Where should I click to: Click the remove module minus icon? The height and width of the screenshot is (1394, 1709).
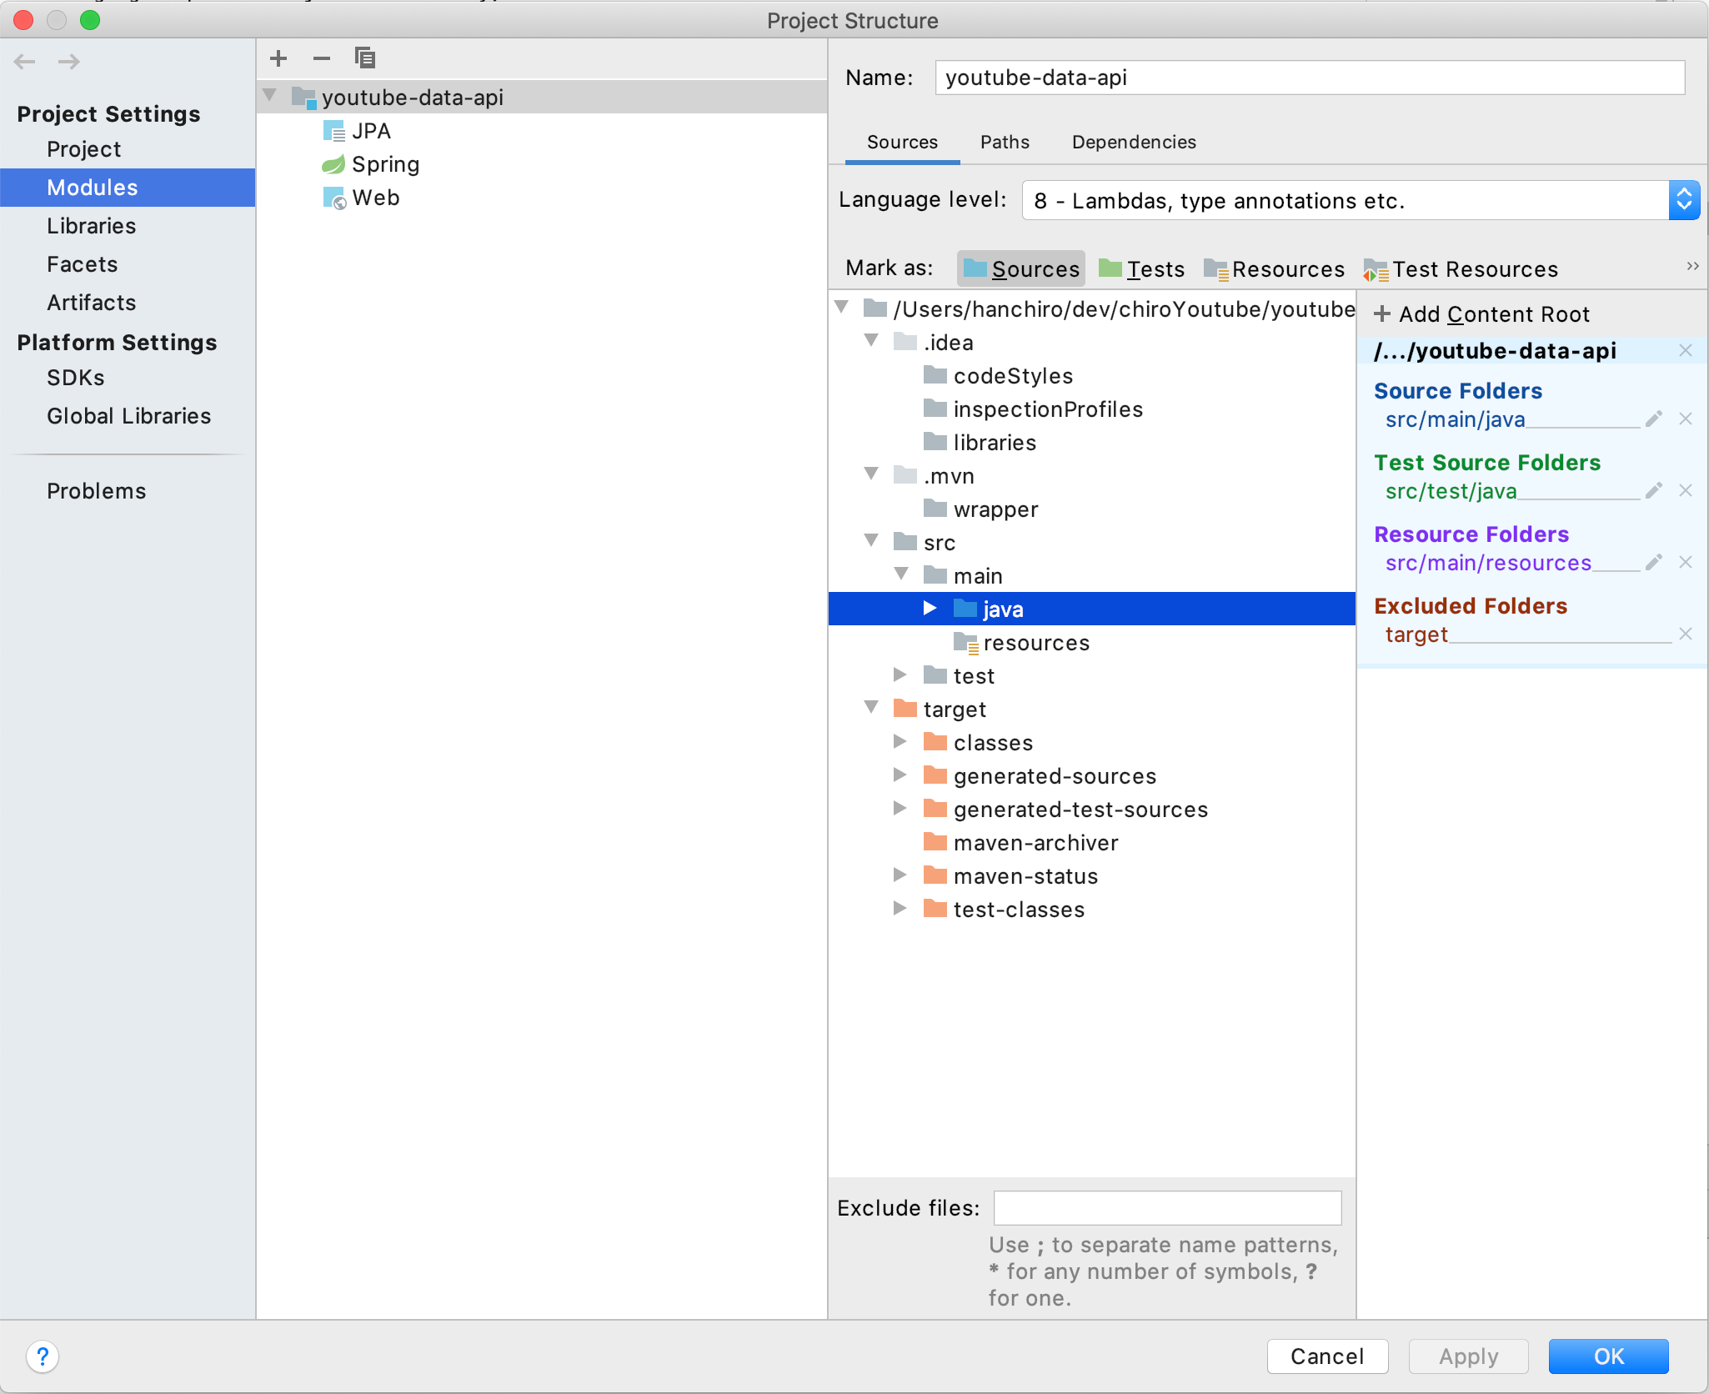pos(322,58)
